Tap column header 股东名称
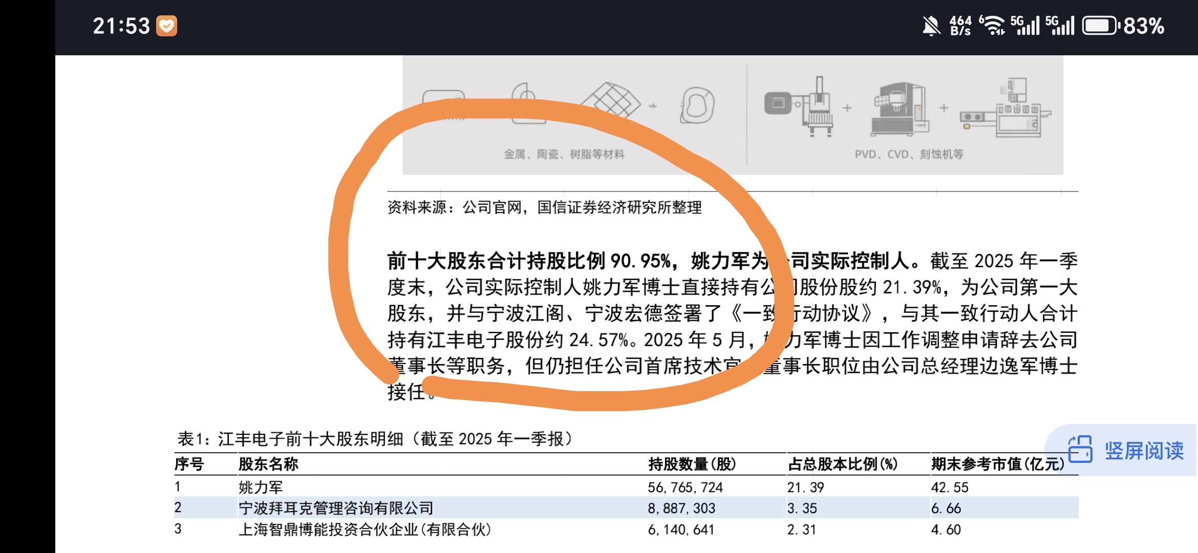Screen dimensions: 1198x553 pos(268,464)
